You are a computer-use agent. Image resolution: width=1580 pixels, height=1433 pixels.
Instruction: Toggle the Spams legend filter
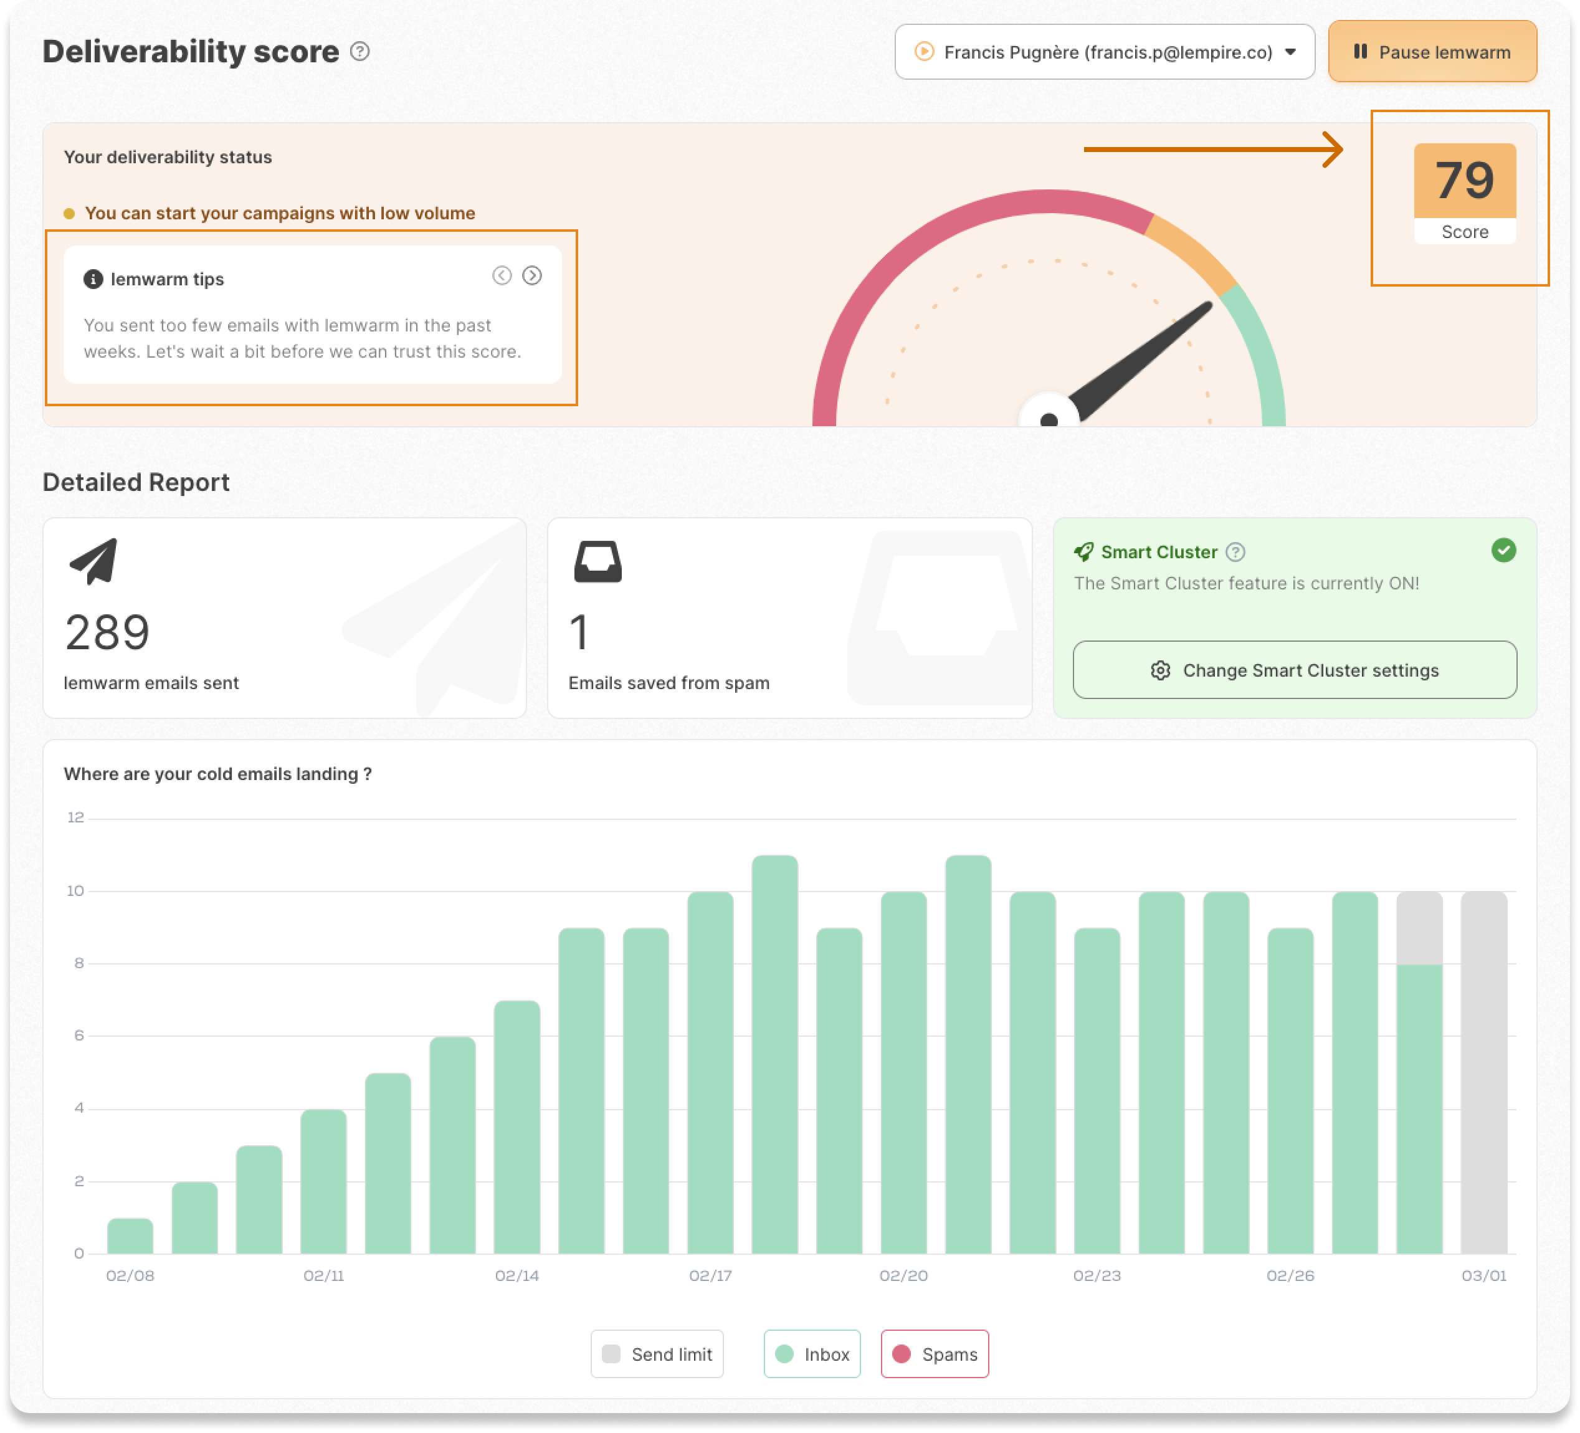[934, 1354]
